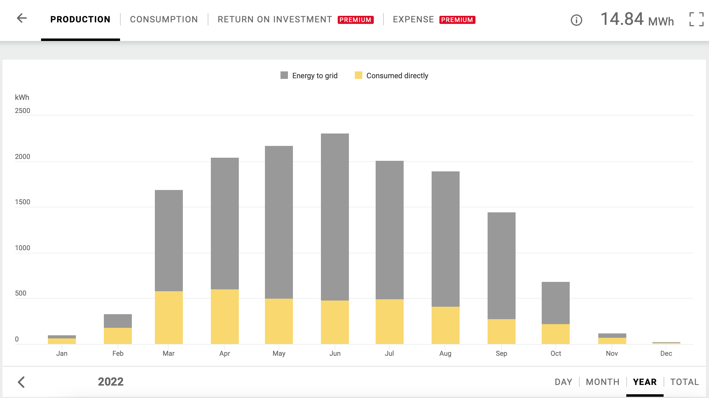Click the April yellow bar segment

[225, 317]
